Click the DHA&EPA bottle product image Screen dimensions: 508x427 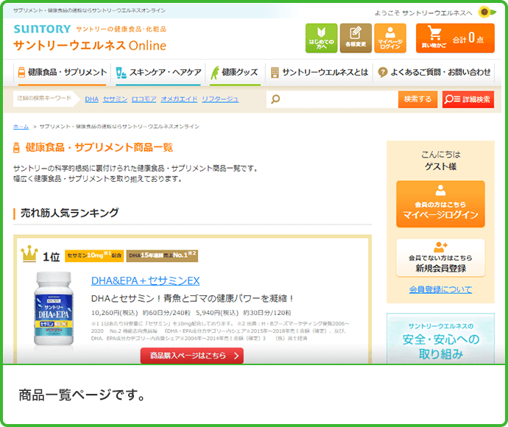pyautogui.click(x=54, y=308)
